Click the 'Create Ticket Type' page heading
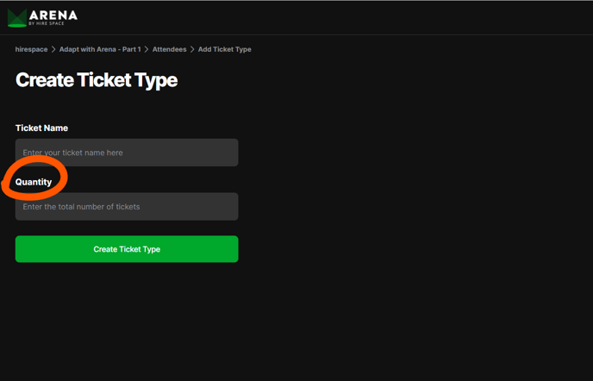593x381 pixels. [x=97, y=80]
